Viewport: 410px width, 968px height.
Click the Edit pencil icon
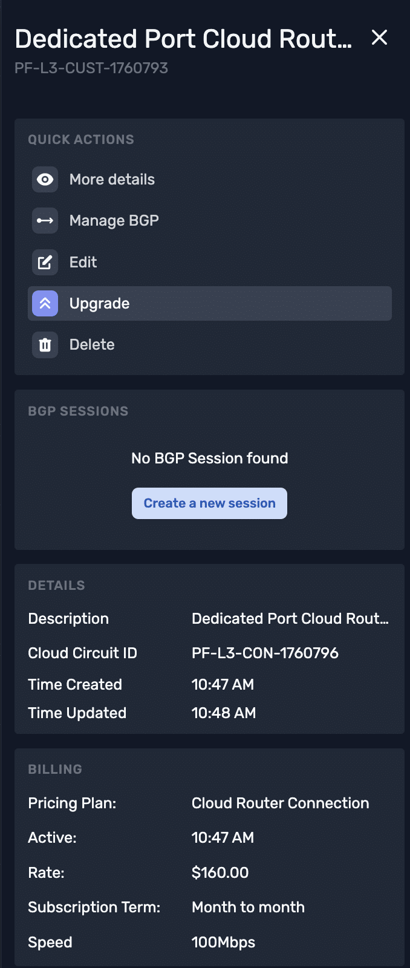(45, 262)
